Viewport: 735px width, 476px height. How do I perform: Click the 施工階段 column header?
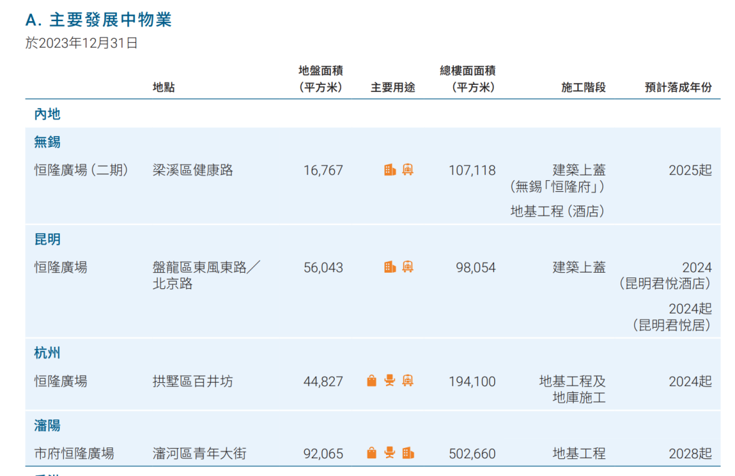point(583,88)
